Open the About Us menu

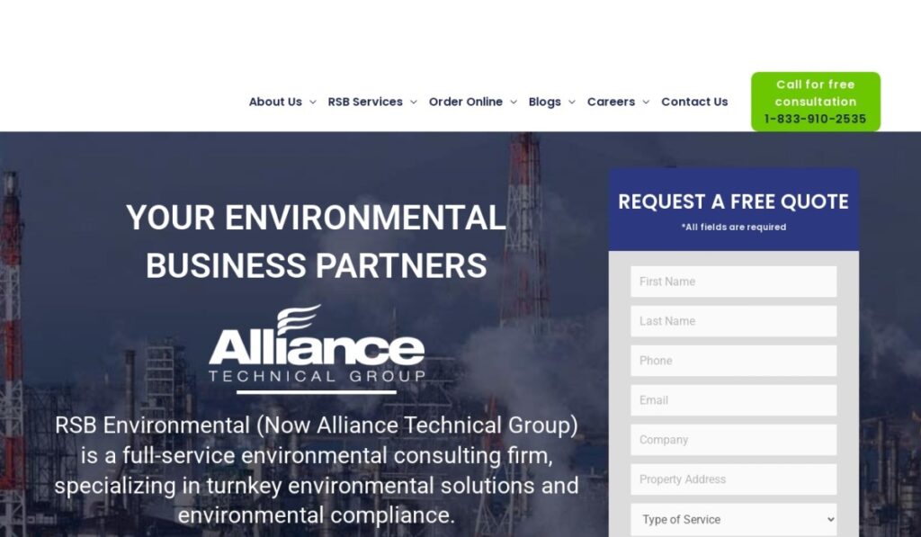(x=275, y=102)
